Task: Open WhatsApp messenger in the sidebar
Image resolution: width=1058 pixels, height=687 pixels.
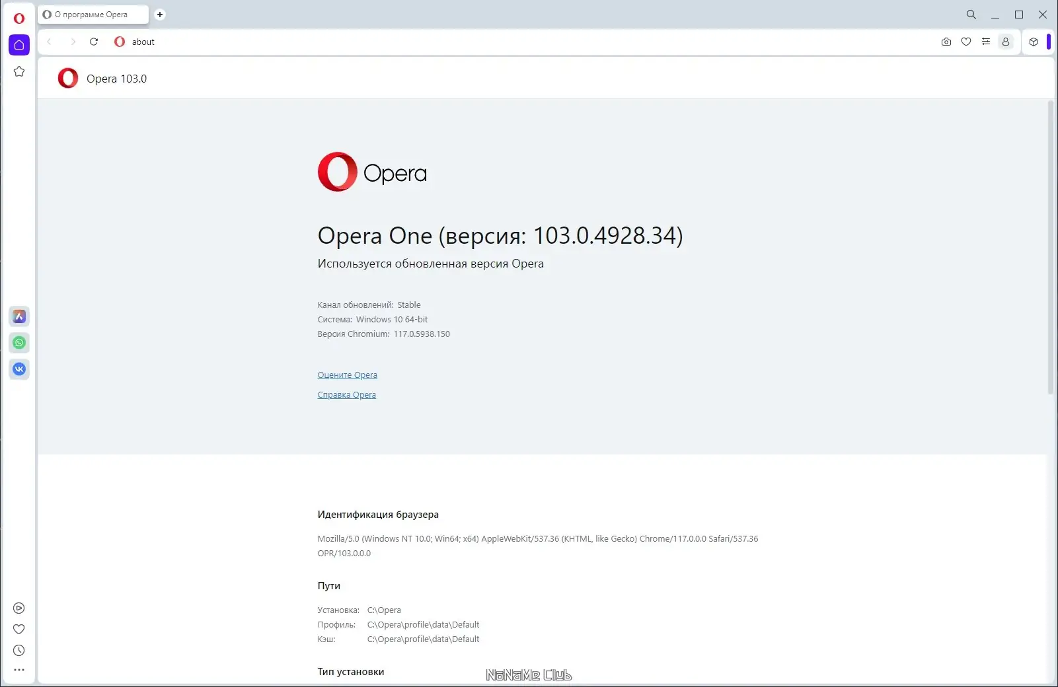Action: coord(19,343)
